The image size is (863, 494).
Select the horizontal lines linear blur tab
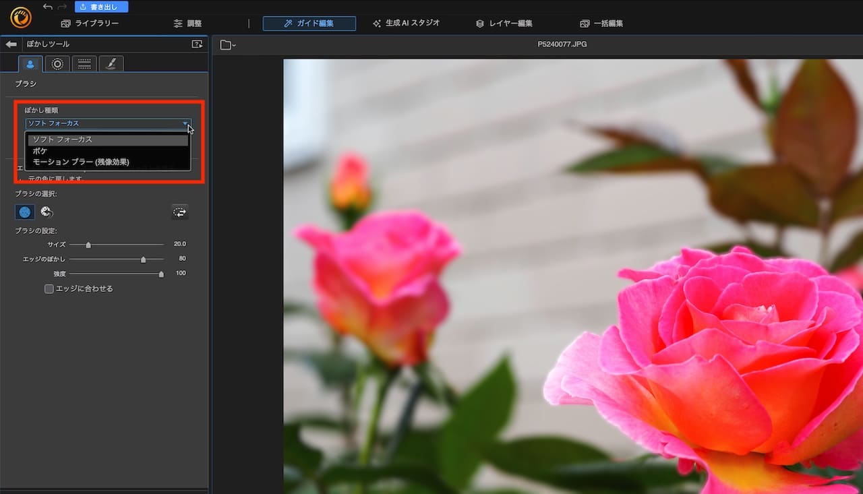(x=84, y=64)
